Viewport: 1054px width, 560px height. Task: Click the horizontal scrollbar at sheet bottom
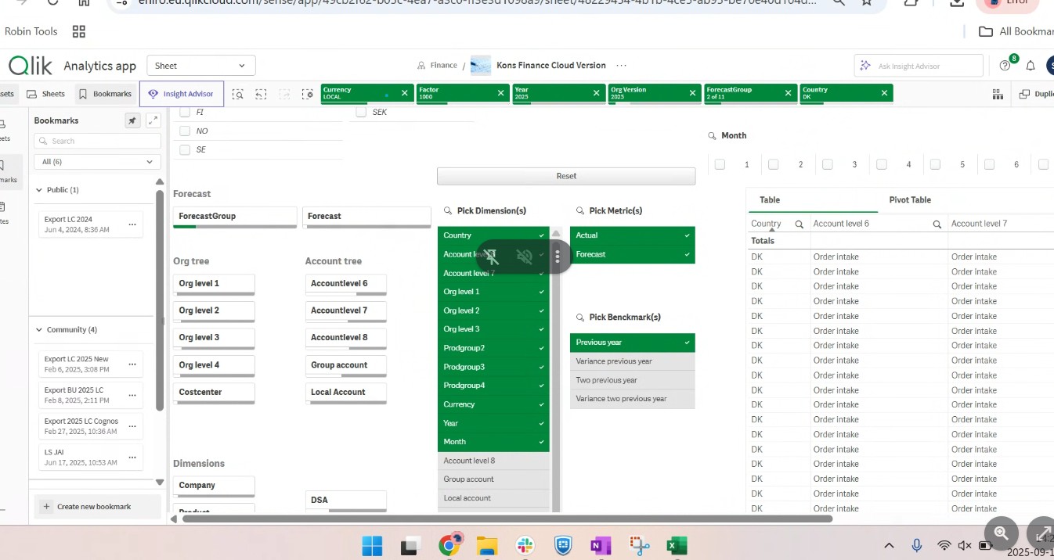click(507, 518)
